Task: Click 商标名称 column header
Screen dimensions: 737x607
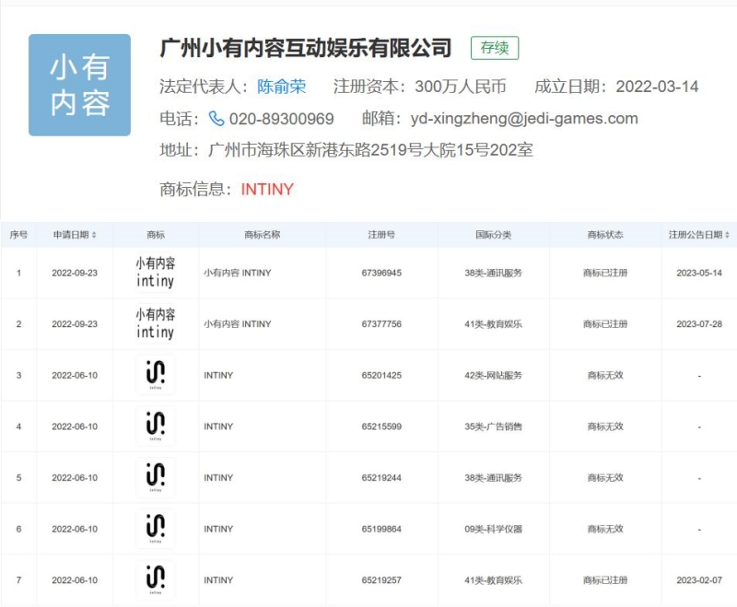Action: click(x=263, y=235)
